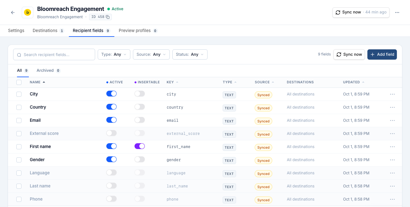The height and width of the screenshot is (207, 410).
Task: Enable the Insertable toggle for Country
Action: click(x=140, y=107)
